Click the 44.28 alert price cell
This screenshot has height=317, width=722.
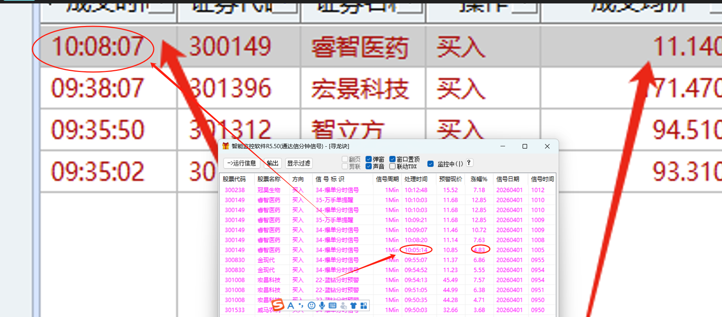(x=450, y=300)
